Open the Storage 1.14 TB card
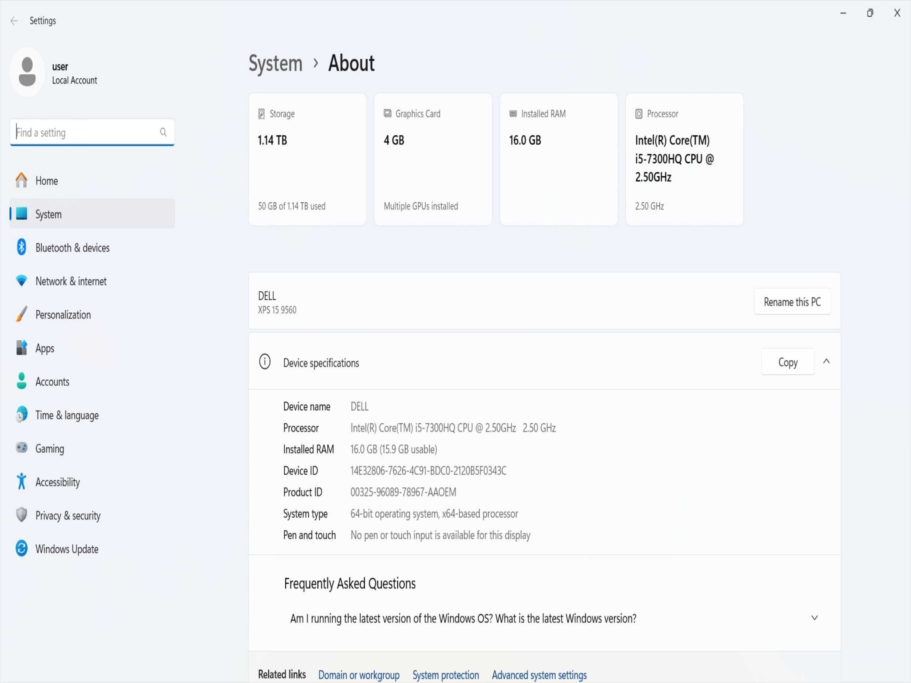This screenshot has height=683, width=911. 307,159
